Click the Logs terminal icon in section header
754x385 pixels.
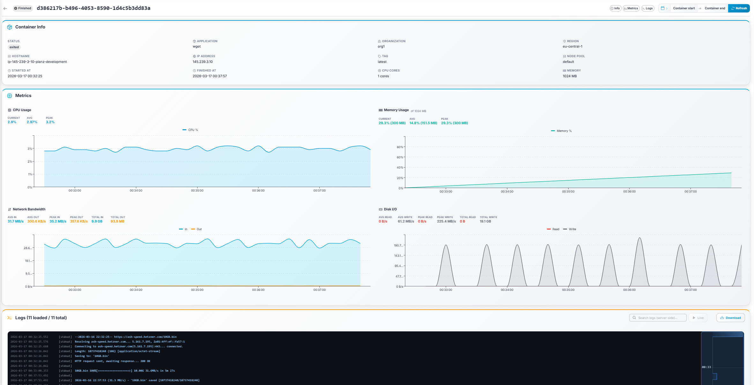click(10, 318)
